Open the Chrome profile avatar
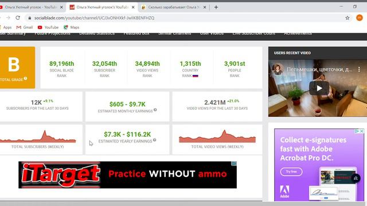Screen dimensions: 367x206 coord(360,18)
